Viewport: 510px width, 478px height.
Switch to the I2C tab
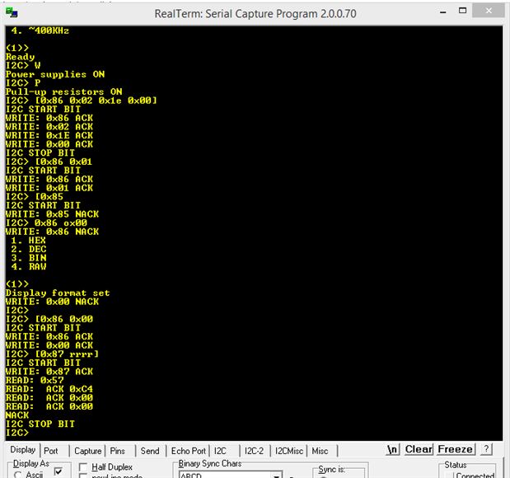point(220,451)
